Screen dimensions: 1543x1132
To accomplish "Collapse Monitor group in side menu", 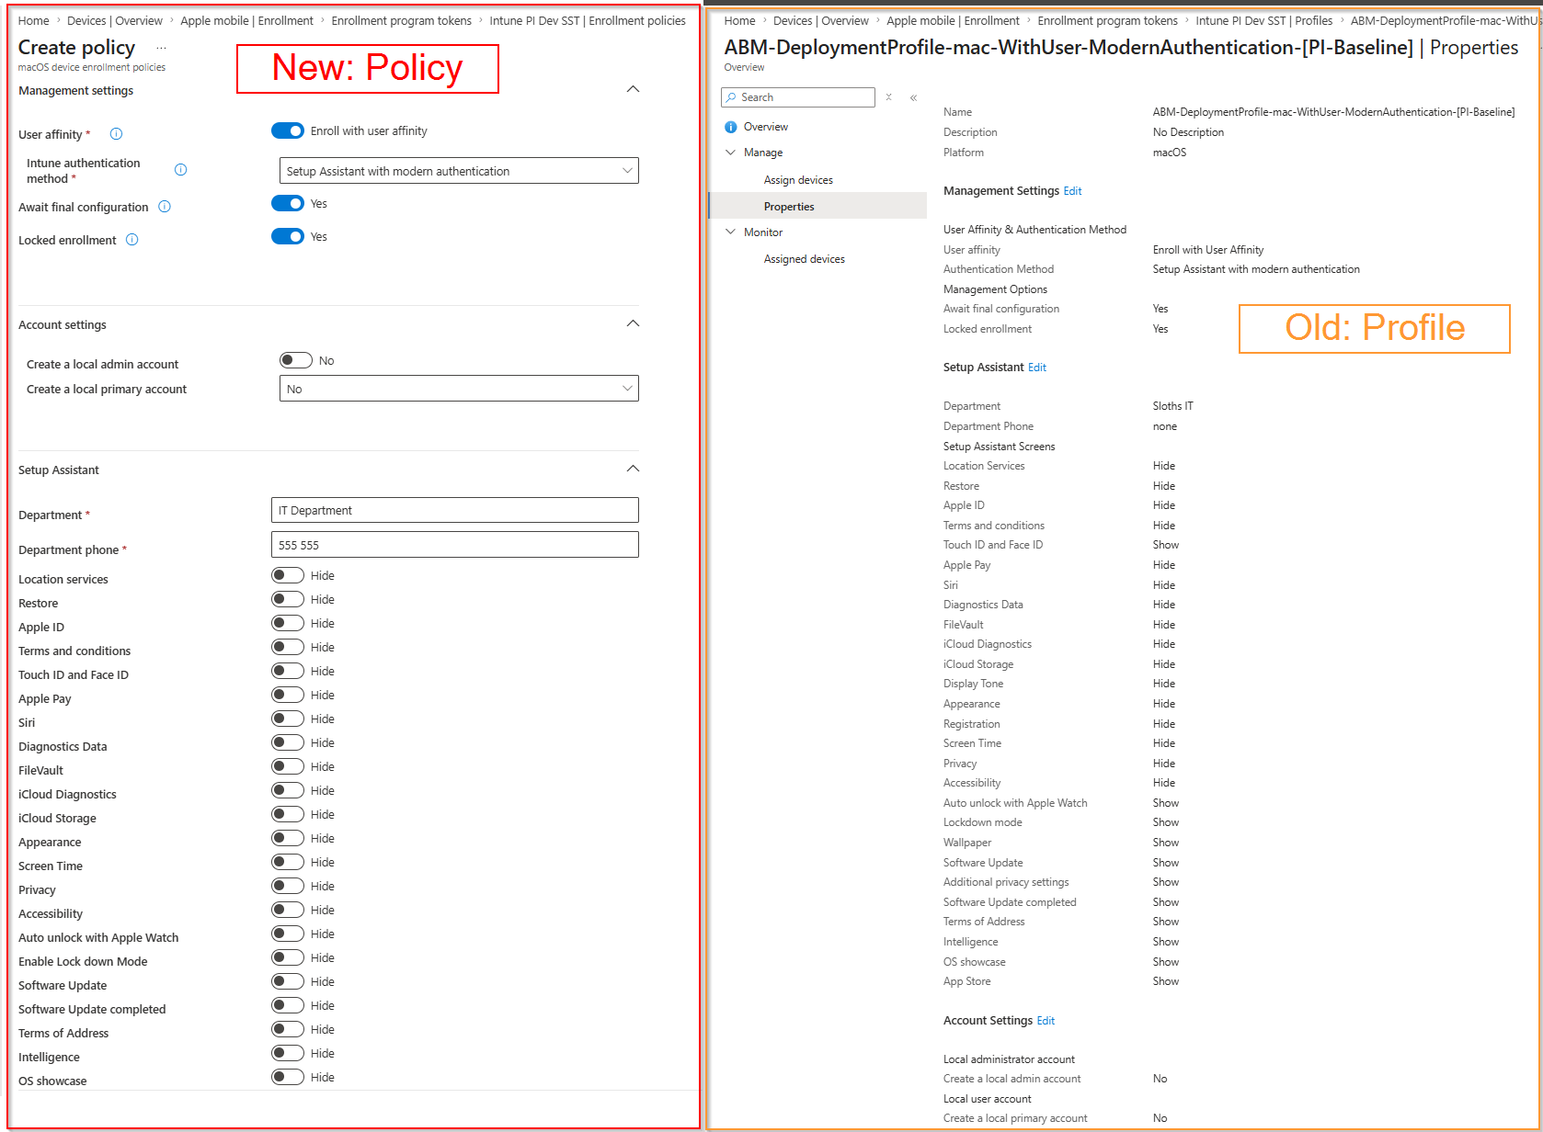I will [731, 232].
